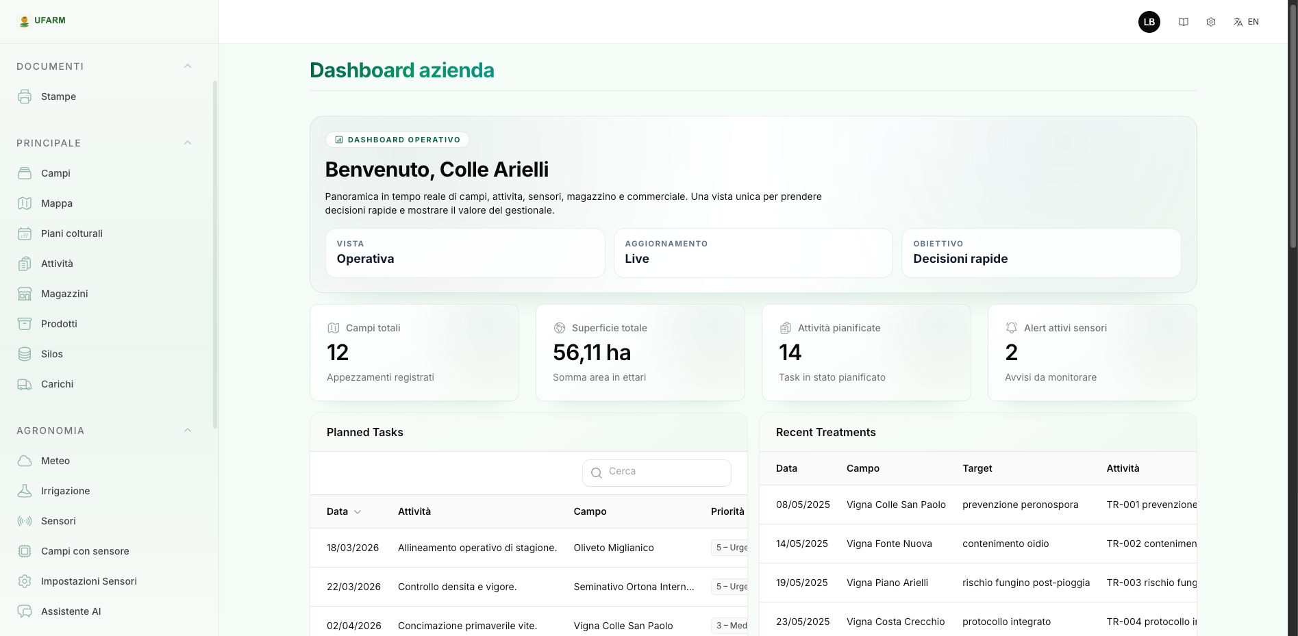This screenshot has width=1298, height=636.
Task: Open the Assistente AI chat icon
Action: (x=25, y=611)
